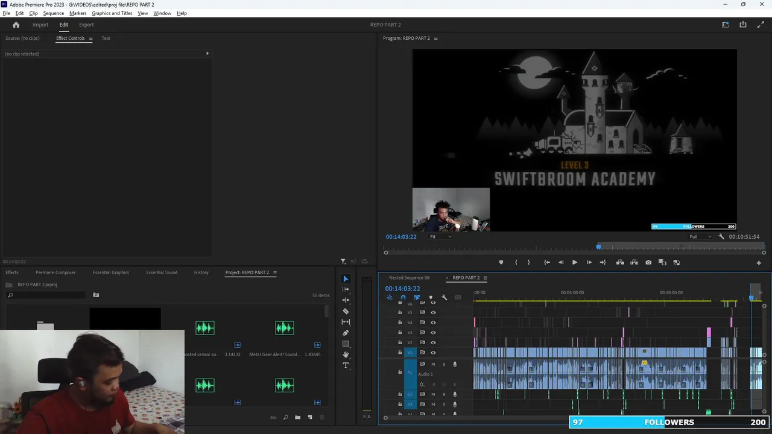Switch to the Import workspace
This screenshot has height=434, width=772.
point(40,25)
